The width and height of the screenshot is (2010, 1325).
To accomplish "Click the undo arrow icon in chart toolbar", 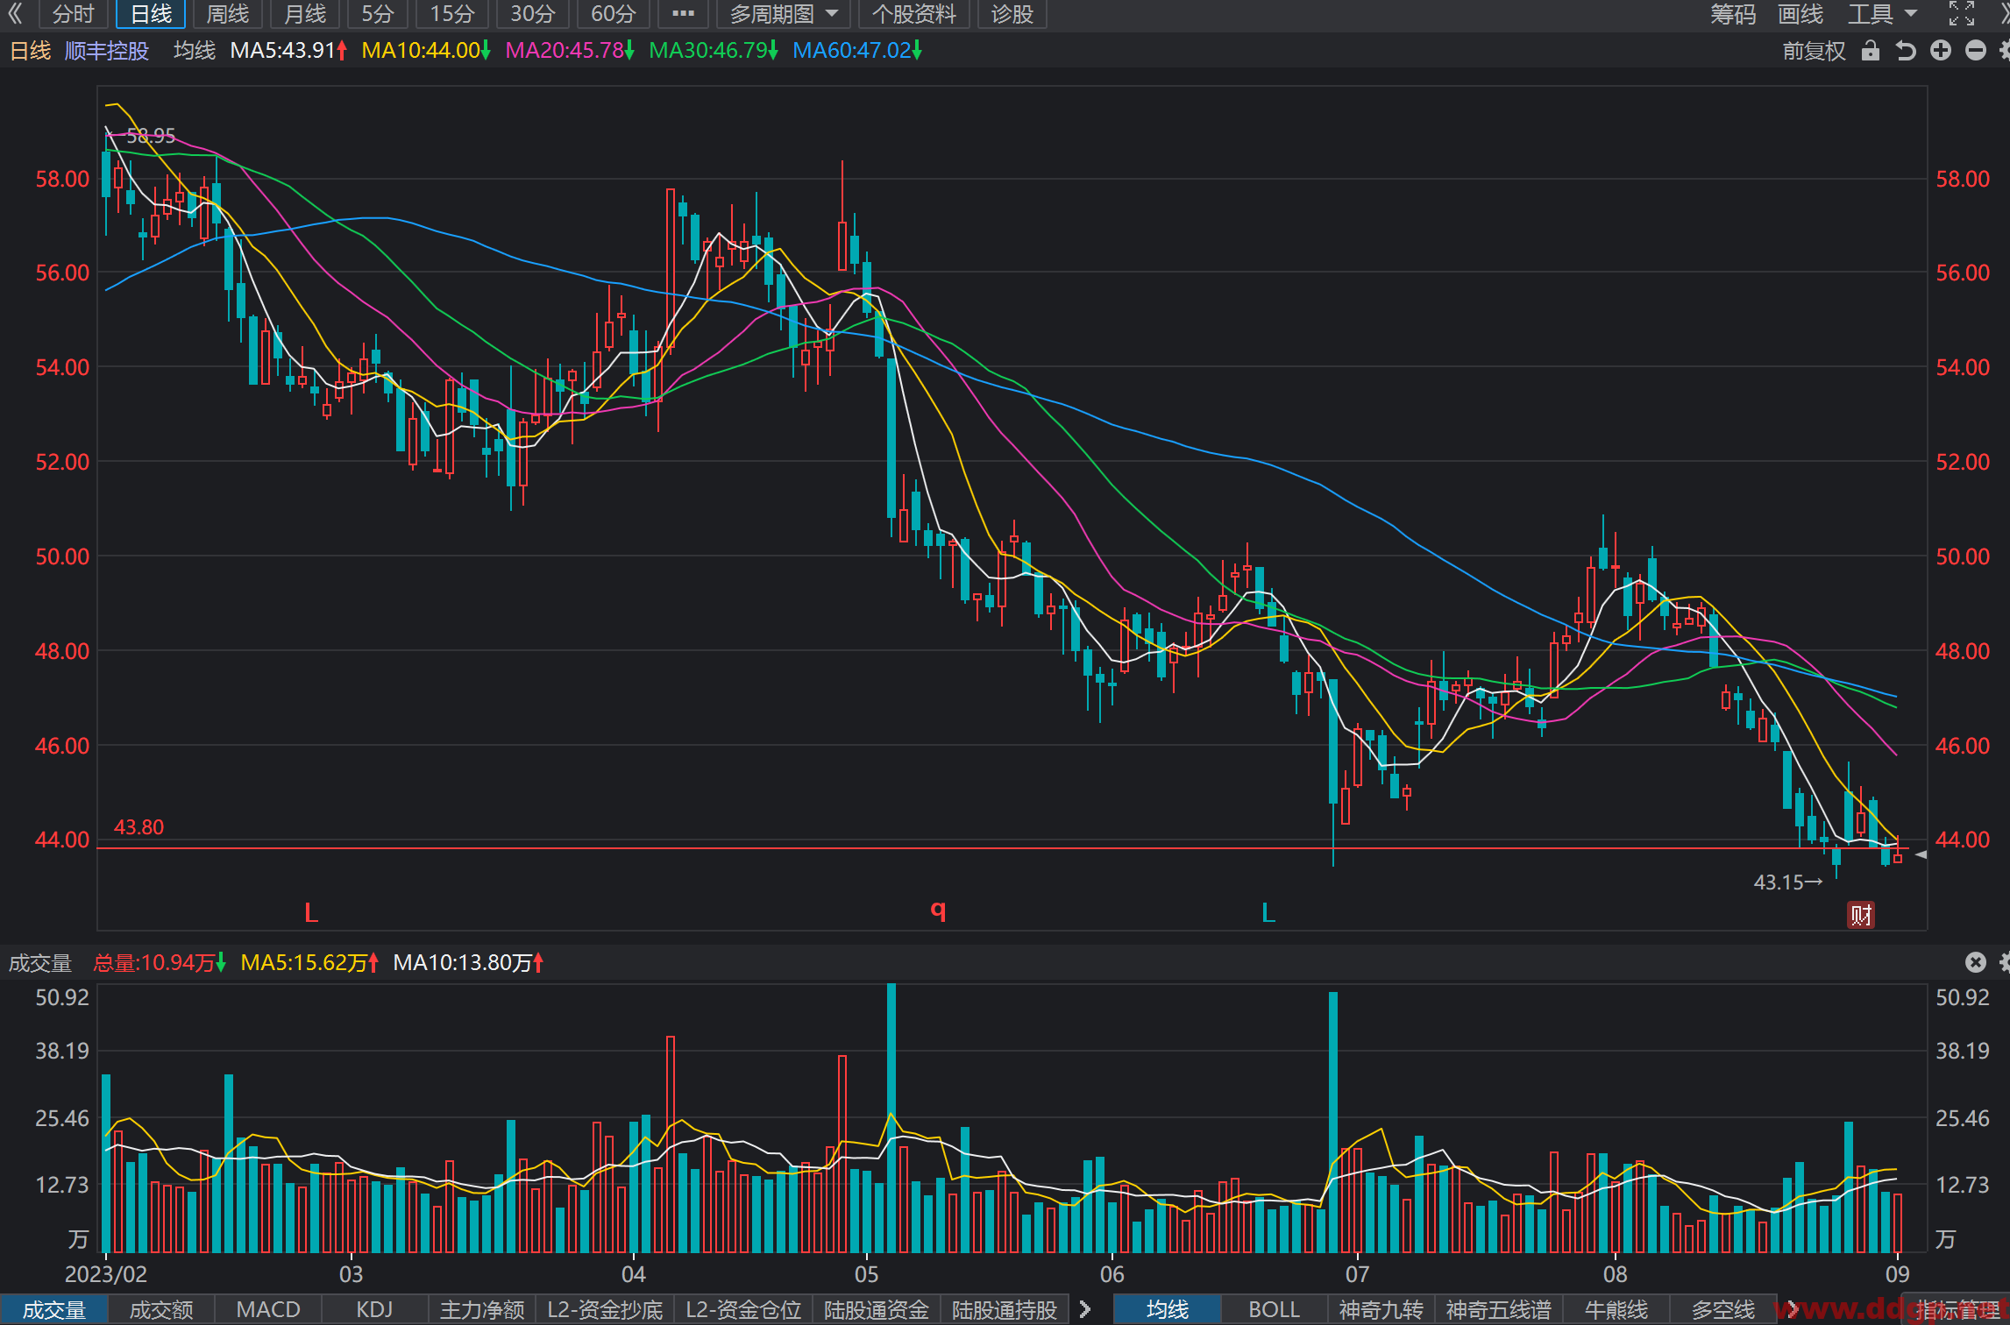I will point(1906,51).
